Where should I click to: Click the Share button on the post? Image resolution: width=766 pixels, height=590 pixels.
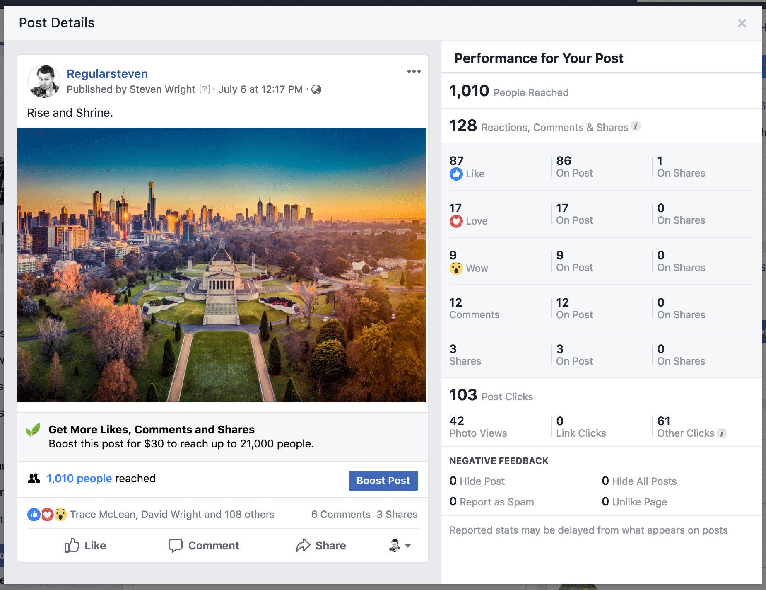click(x=321, y=545)
